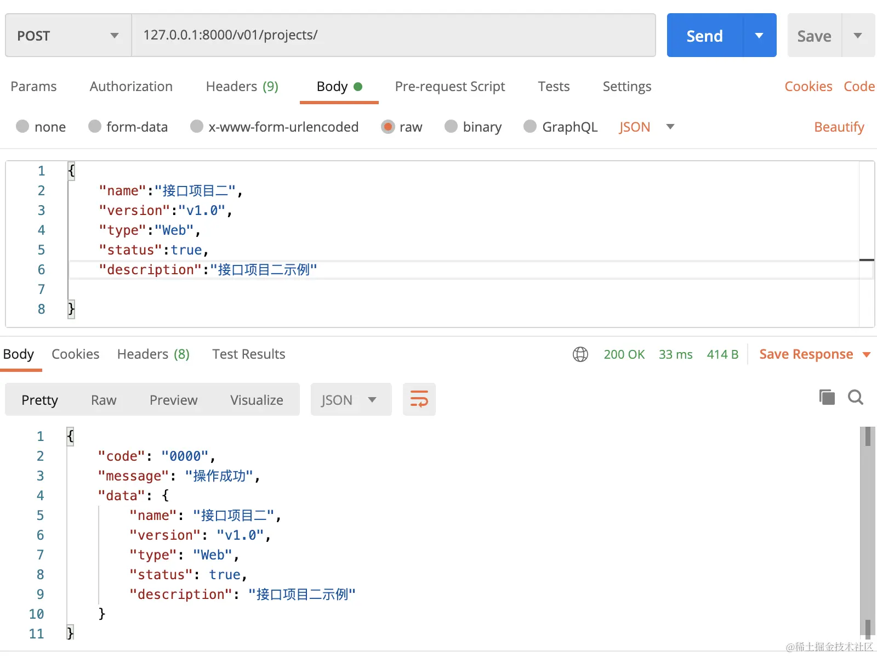Open the Test Results response tab
Image resolution: width=877 pixels, height=656 pixels.
(249, 354)
